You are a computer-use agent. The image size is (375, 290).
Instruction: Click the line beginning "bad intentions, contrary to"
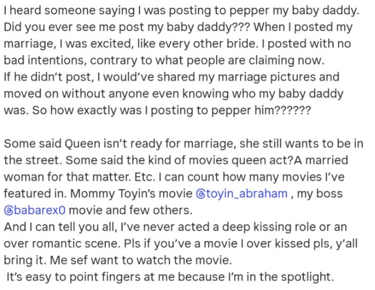165,59
